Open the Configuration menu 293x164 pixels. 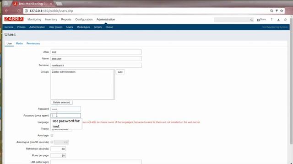click(84, 19)
